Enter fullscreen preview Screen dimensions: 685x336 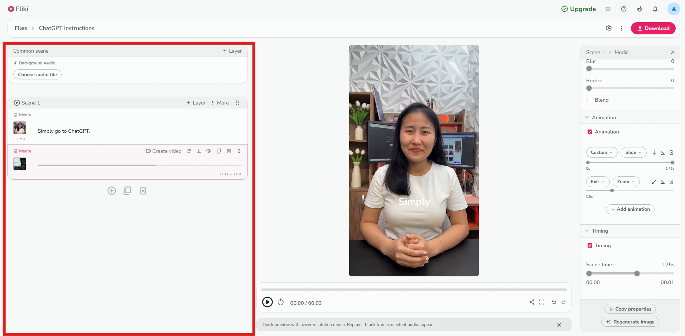click(x=542, y=302)
